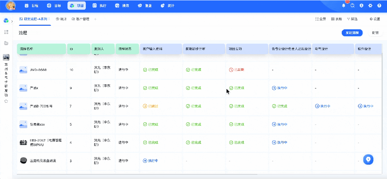The width and height of the screenshot is (387, 179).
Task: Click the 流程状态 column header
Action: 127,49
